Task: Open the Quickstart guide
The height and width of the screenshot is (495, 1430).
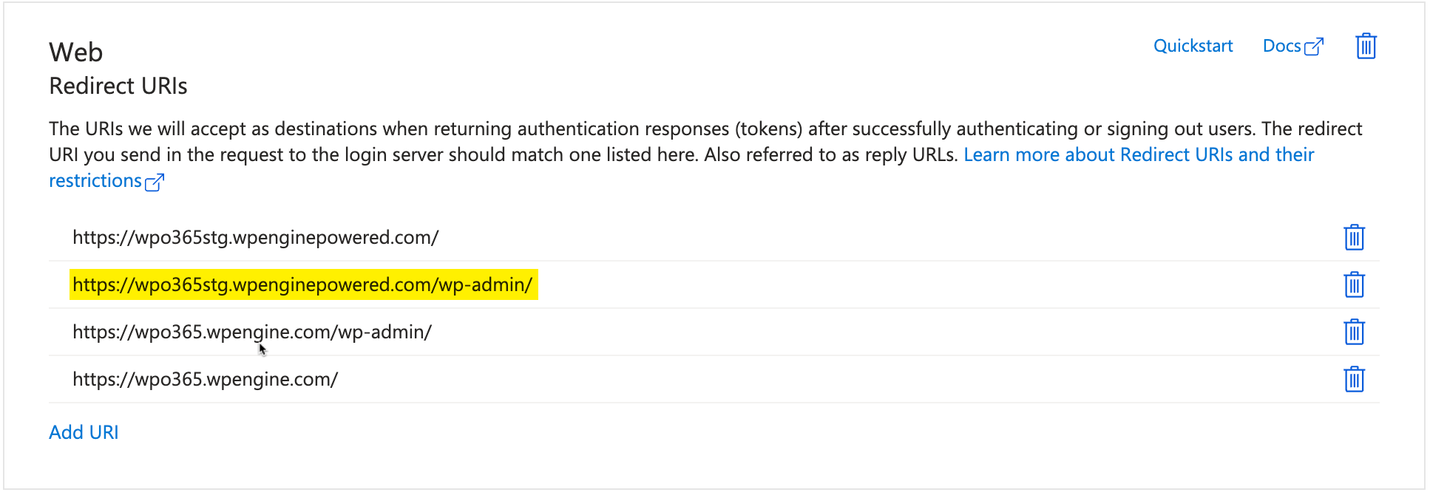Action: [x=1193, y=46]
